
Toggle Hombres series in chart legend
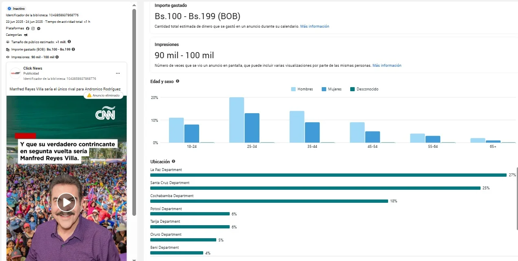tap(302, 89)
